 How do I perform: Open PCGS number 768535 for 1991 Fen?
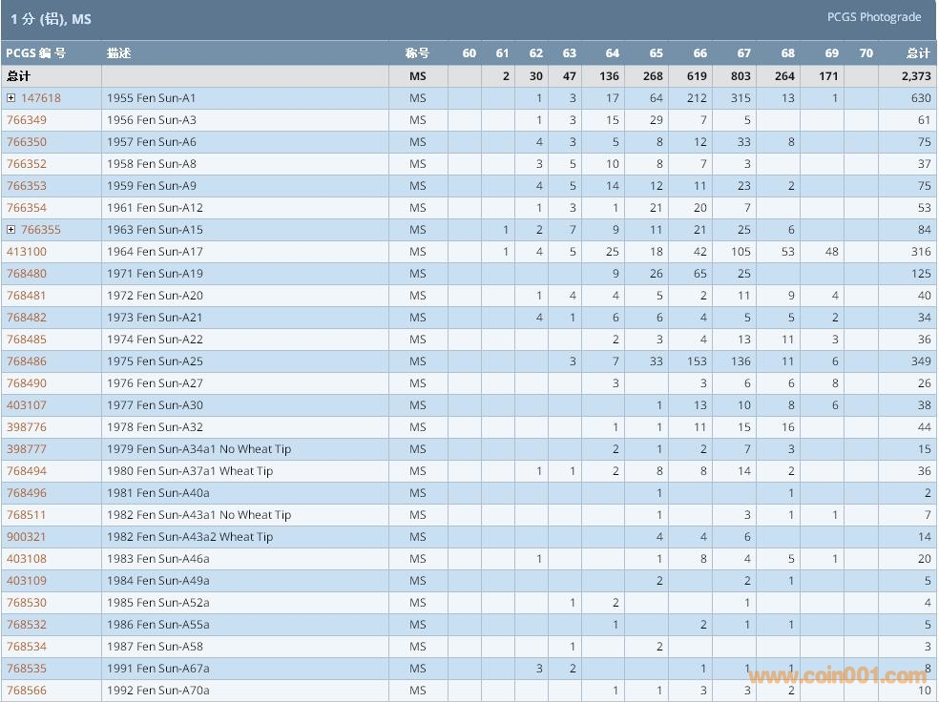[27, 669]
